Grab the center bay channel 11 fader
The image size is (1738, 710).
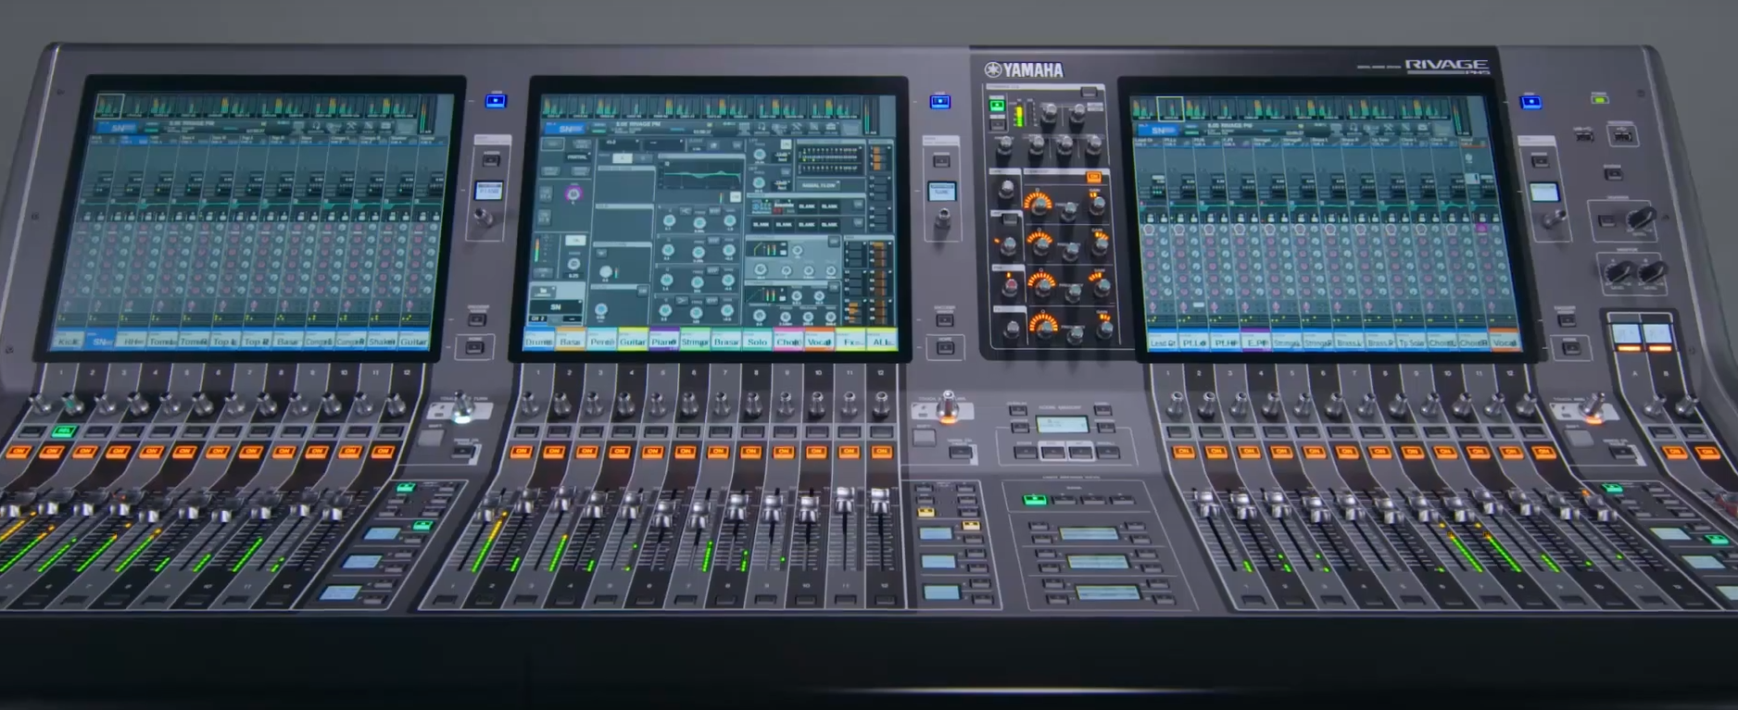(x=844, y=500)
